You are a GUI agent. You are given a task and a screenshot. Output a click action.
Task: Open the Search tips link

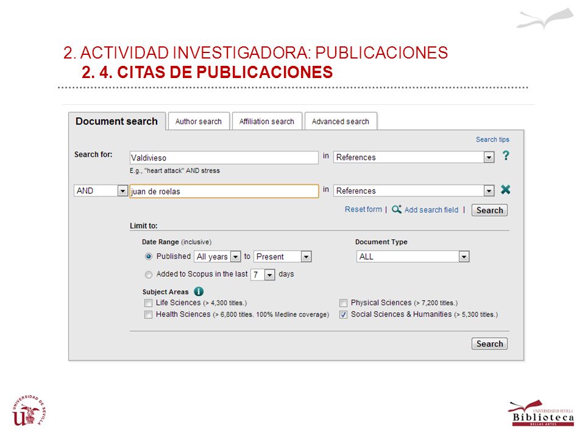coord(492,139)
